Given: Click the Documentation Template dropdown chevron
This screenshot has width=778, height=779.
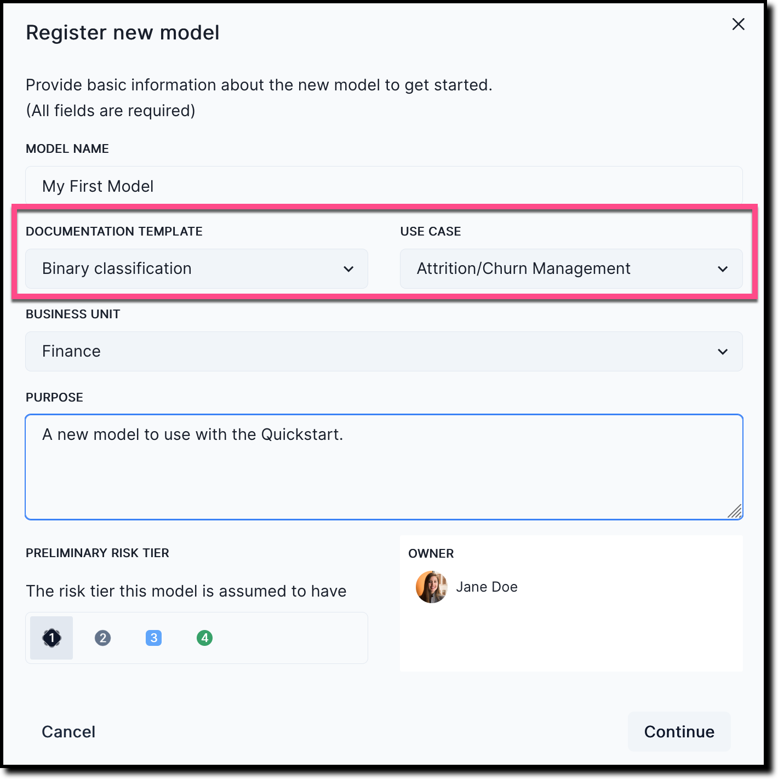Looking at the screenshot, I should (x=349, y=269).
